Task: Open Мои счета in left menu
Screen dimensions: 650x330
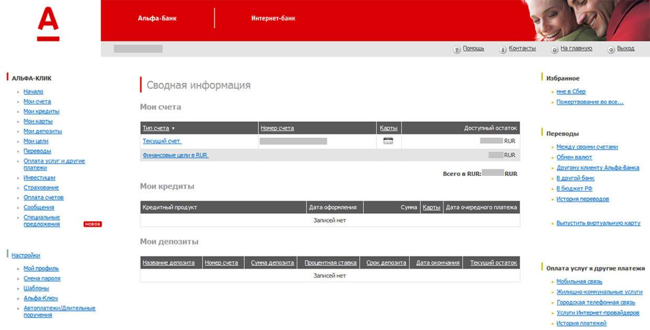Action: pyautogui.click(x=37, y=102)
